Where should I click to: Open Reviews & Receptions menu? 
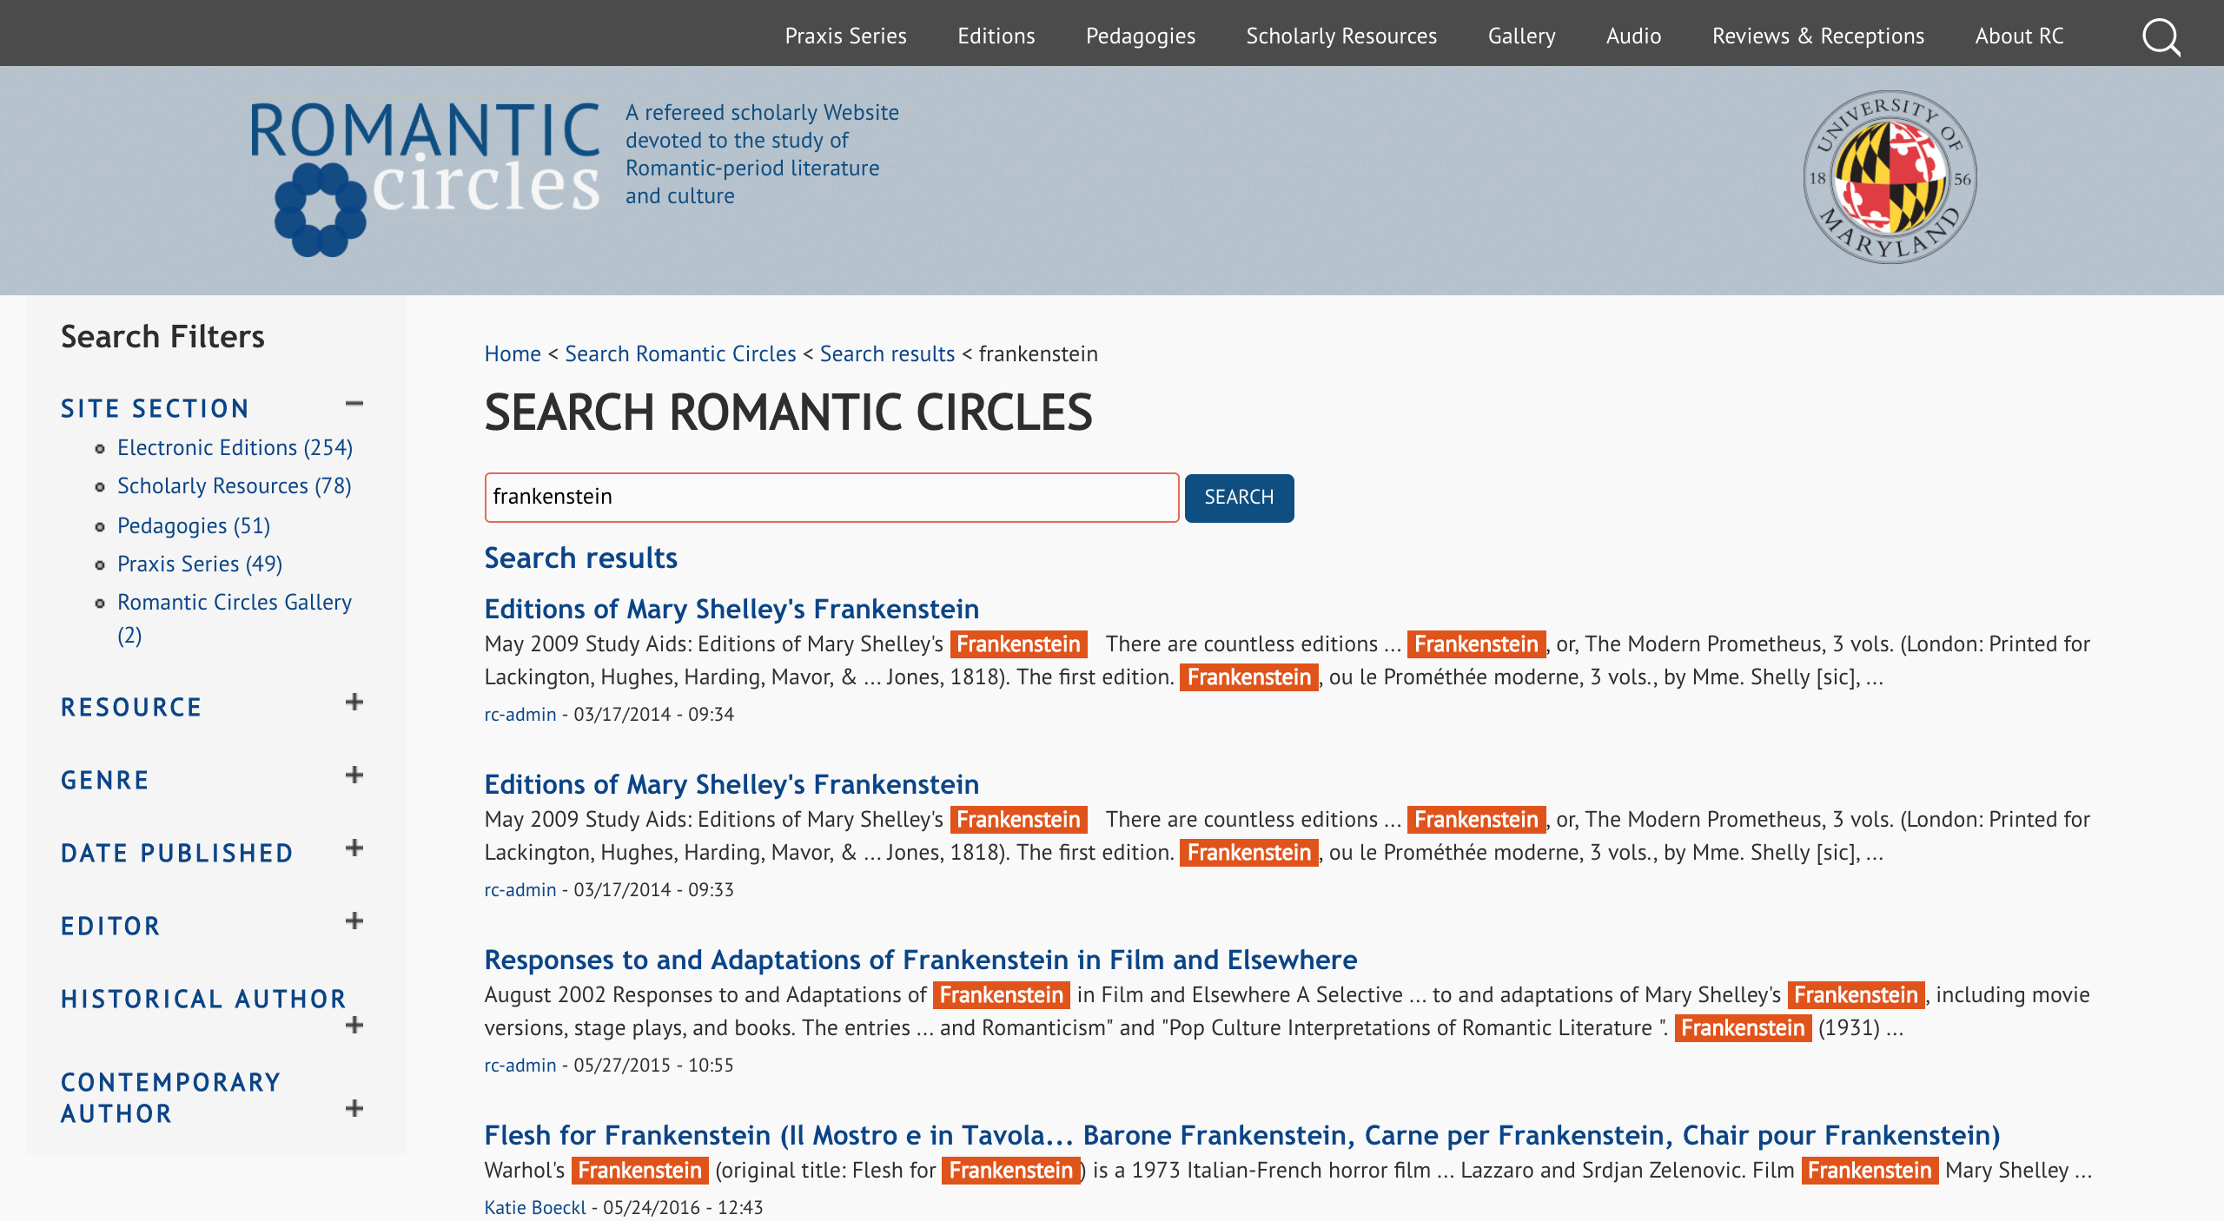click(x=1817, y=36)
